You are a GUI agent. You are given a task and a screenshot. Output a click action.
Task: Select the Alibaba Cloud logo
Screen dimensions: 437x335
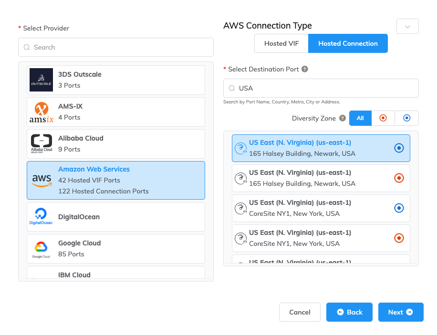(x=41, y=143)
